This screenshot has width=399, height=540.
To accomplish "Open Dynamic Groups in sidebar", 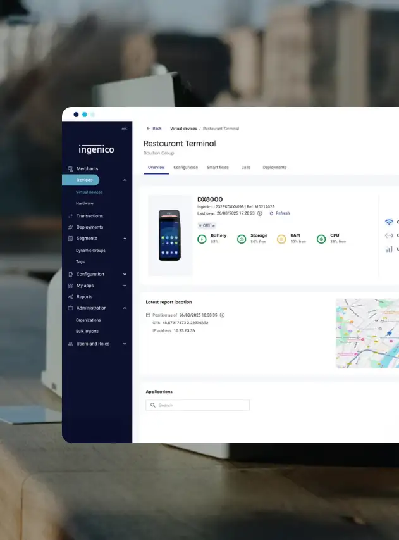I will click(x=90, y=251).
